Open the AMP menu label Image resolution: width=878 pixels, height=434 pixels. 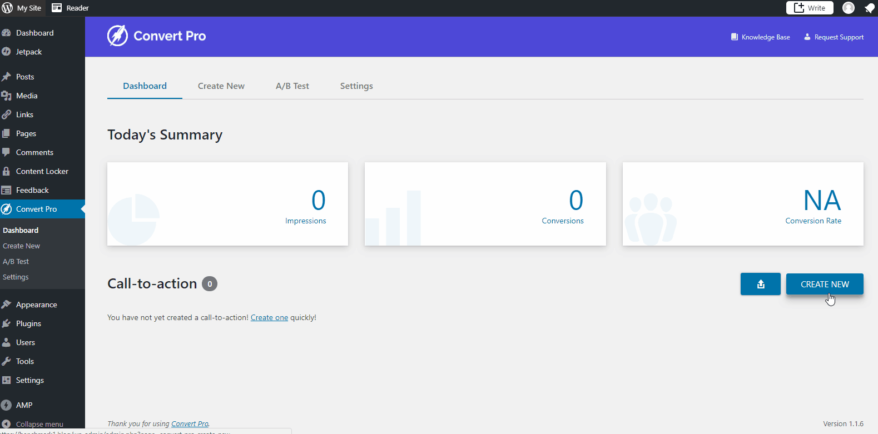pyautogui.click(x=24, y=405)
